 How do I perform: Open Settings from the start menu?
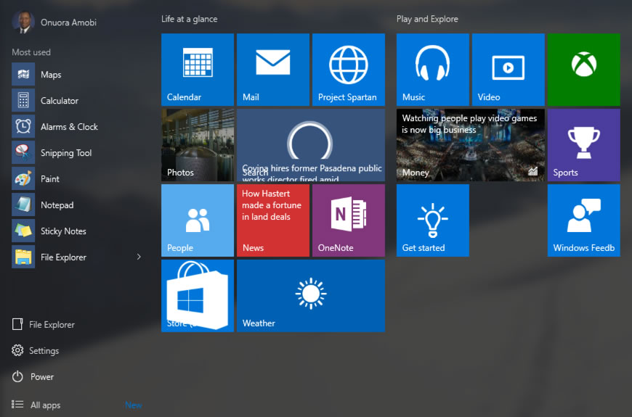click(x=44, y=350)
